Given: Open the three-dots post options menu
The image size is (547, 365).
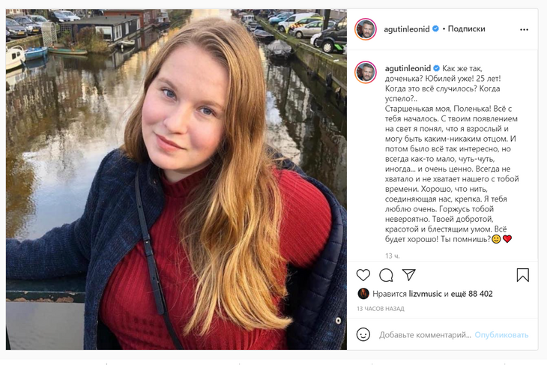Looking at the screenshot, I should click(x=524, y=29).
